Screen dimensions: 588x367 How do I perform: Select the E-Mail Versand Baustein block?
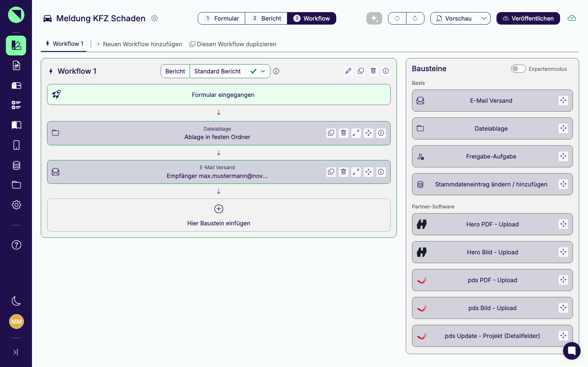click(x=492, y=101)
